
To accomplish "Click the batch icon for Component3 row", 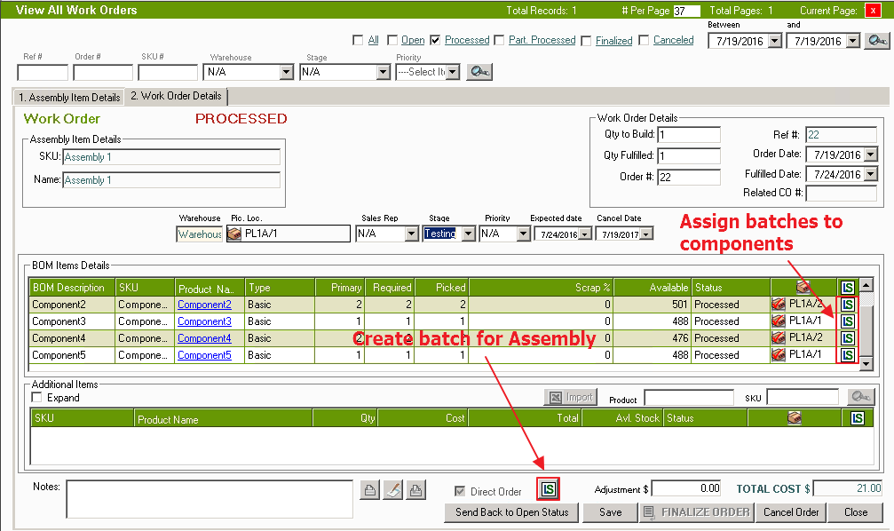I will [847, 321].
